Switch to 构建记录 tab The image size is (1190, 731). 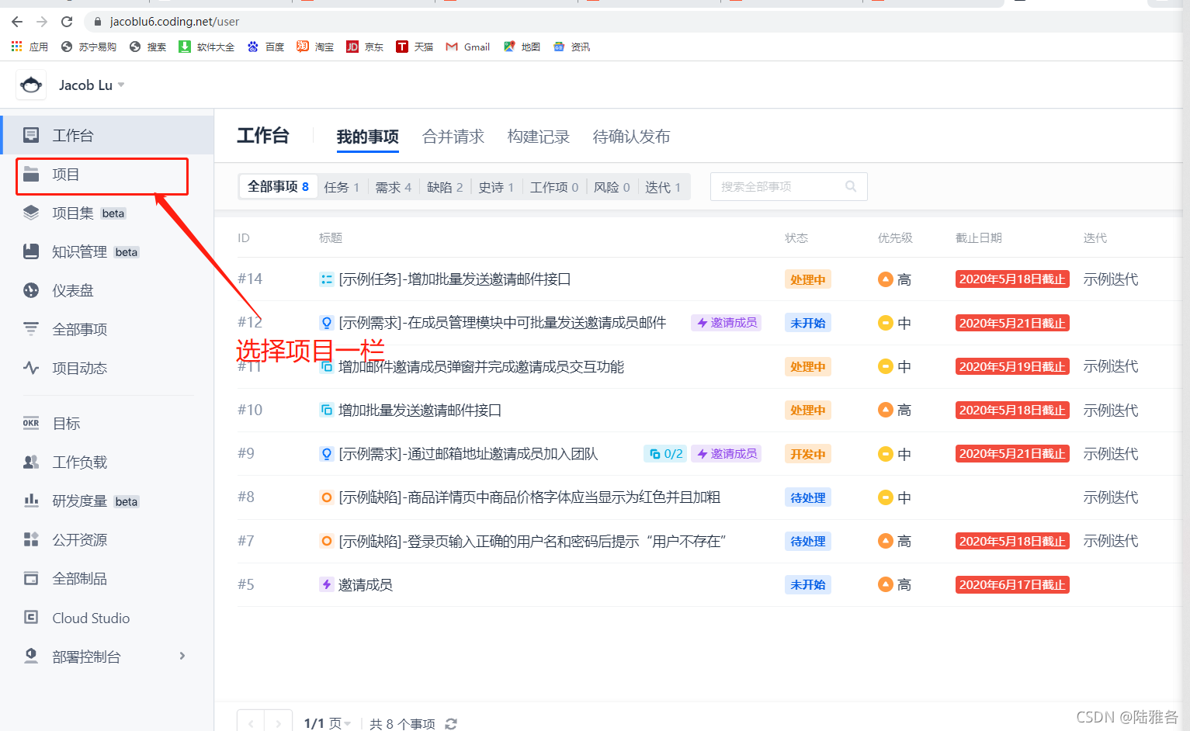539,137
